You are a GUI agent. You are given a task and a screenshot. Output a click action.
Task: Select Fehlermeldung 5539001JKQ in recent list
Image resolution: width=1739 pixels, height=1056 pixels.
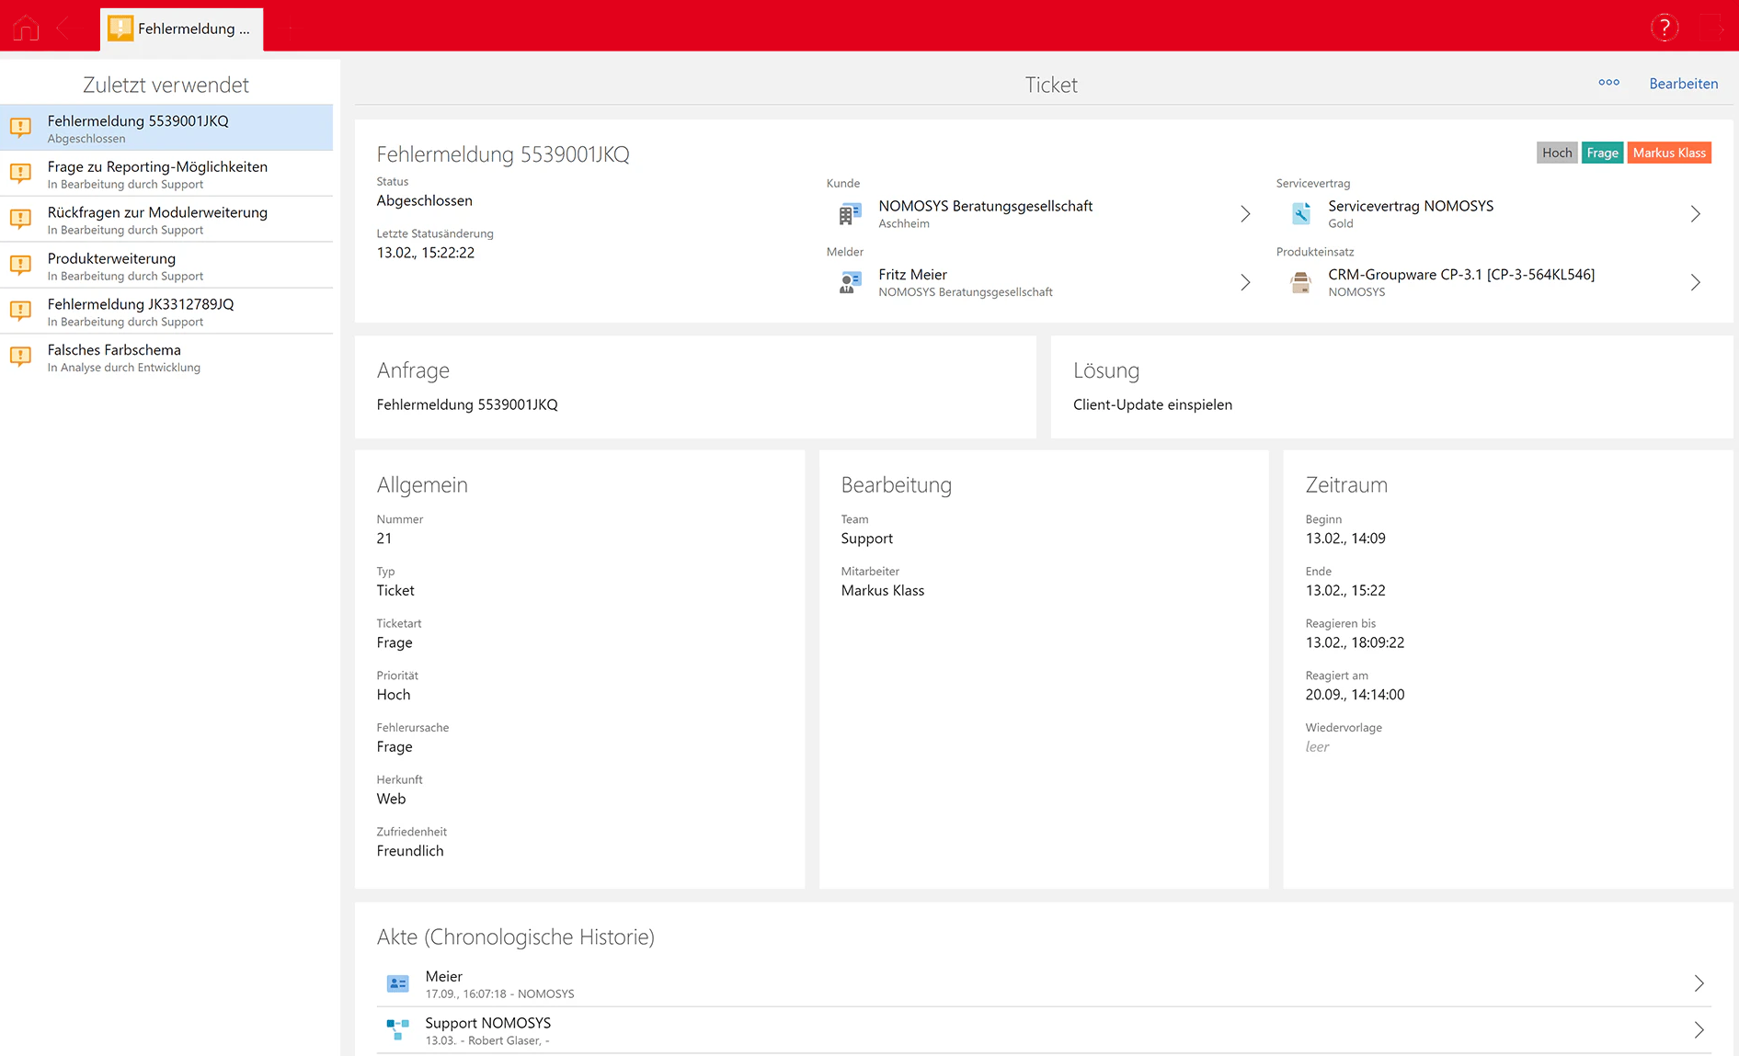(x=166, y=128)
